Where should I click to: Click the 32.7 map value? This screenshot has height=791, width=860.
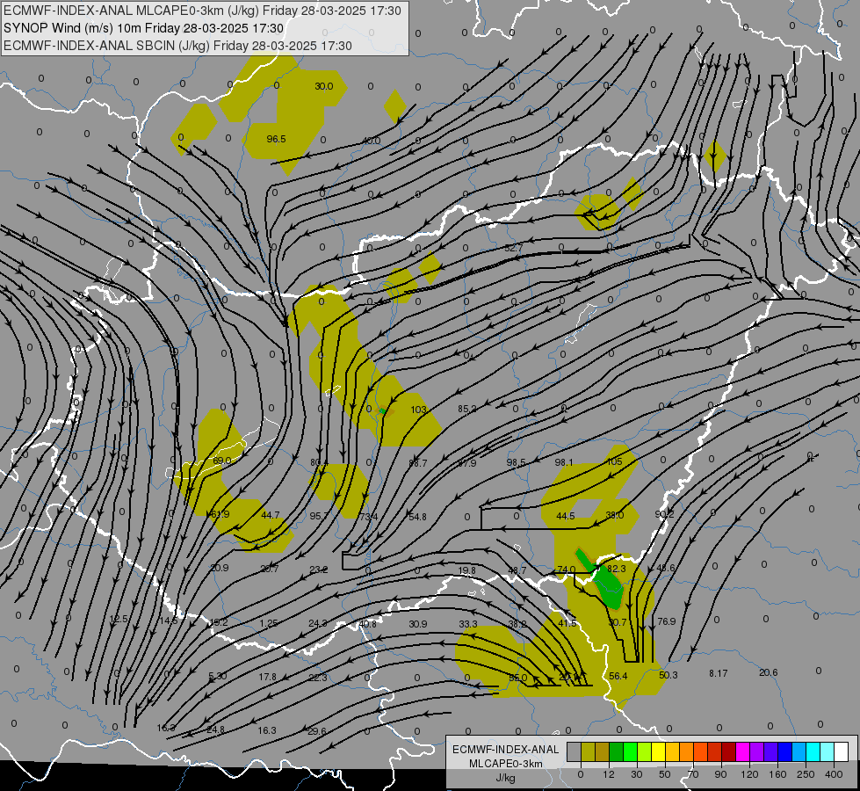(513, 248)
